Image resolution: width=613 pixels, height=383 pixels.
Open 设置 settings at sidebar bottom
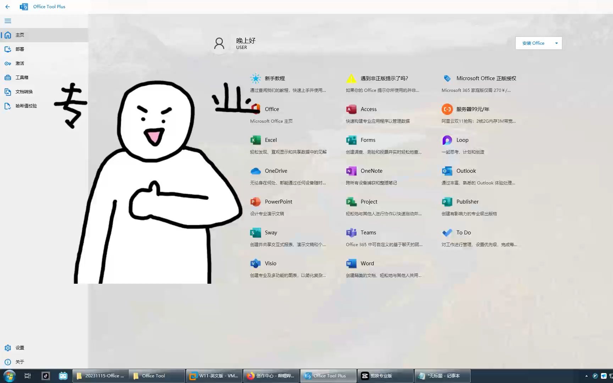(44, 348)
